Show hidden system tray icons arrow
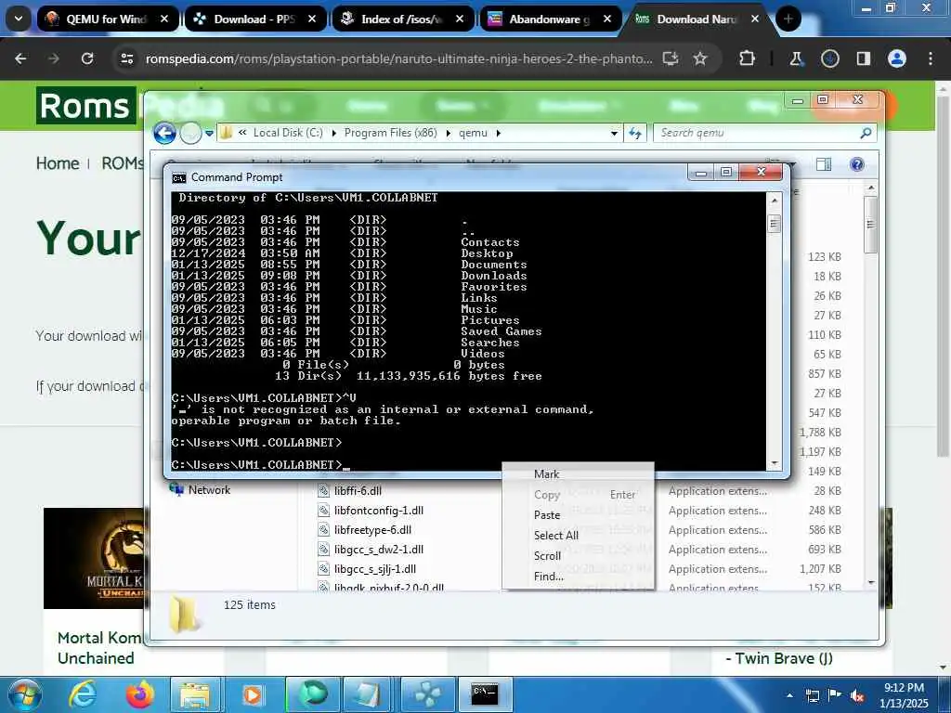This screenshot has height=713, width=951. 789,695
